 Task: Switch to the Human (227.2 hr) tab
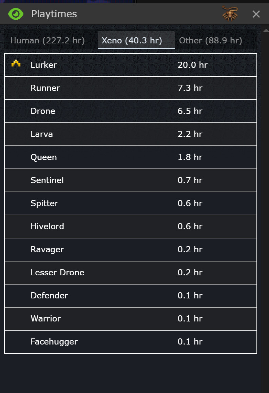[x=47, y=40]
